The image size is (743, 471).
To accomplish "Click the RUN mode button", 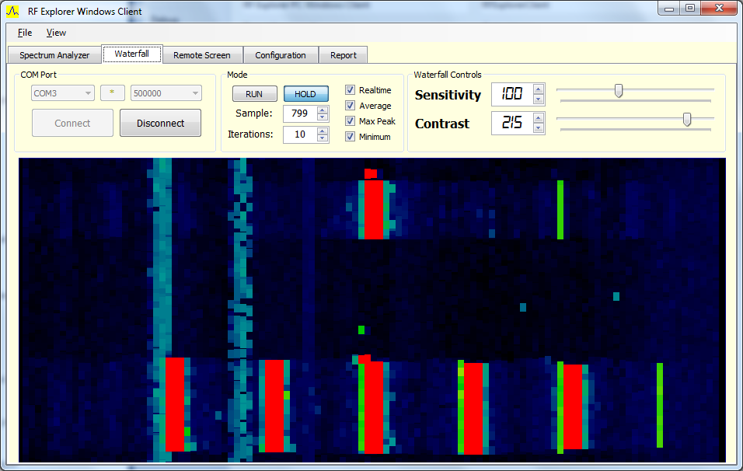I will [x=254, y=94].
